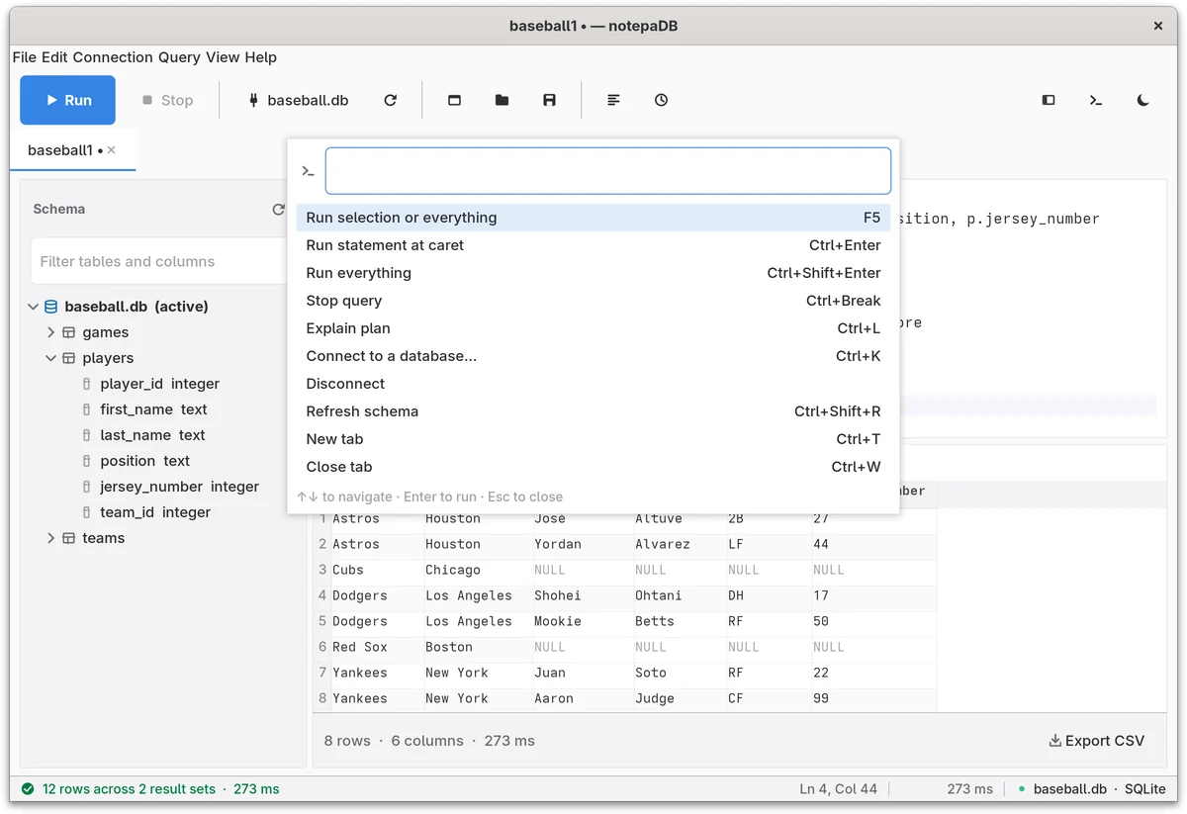Choose Run everything command
The image size is (1187, 814).
[593, 273]
